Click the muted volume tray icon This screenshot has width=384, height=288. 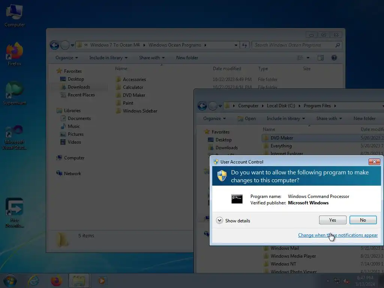346,281
